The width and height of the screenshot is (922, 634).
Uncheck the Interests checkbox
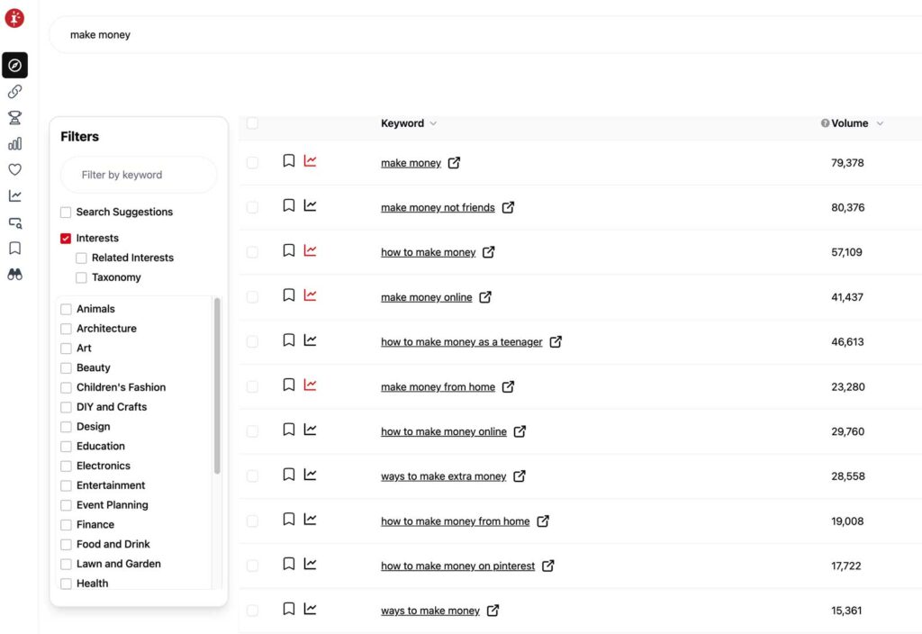click(66, 238)
